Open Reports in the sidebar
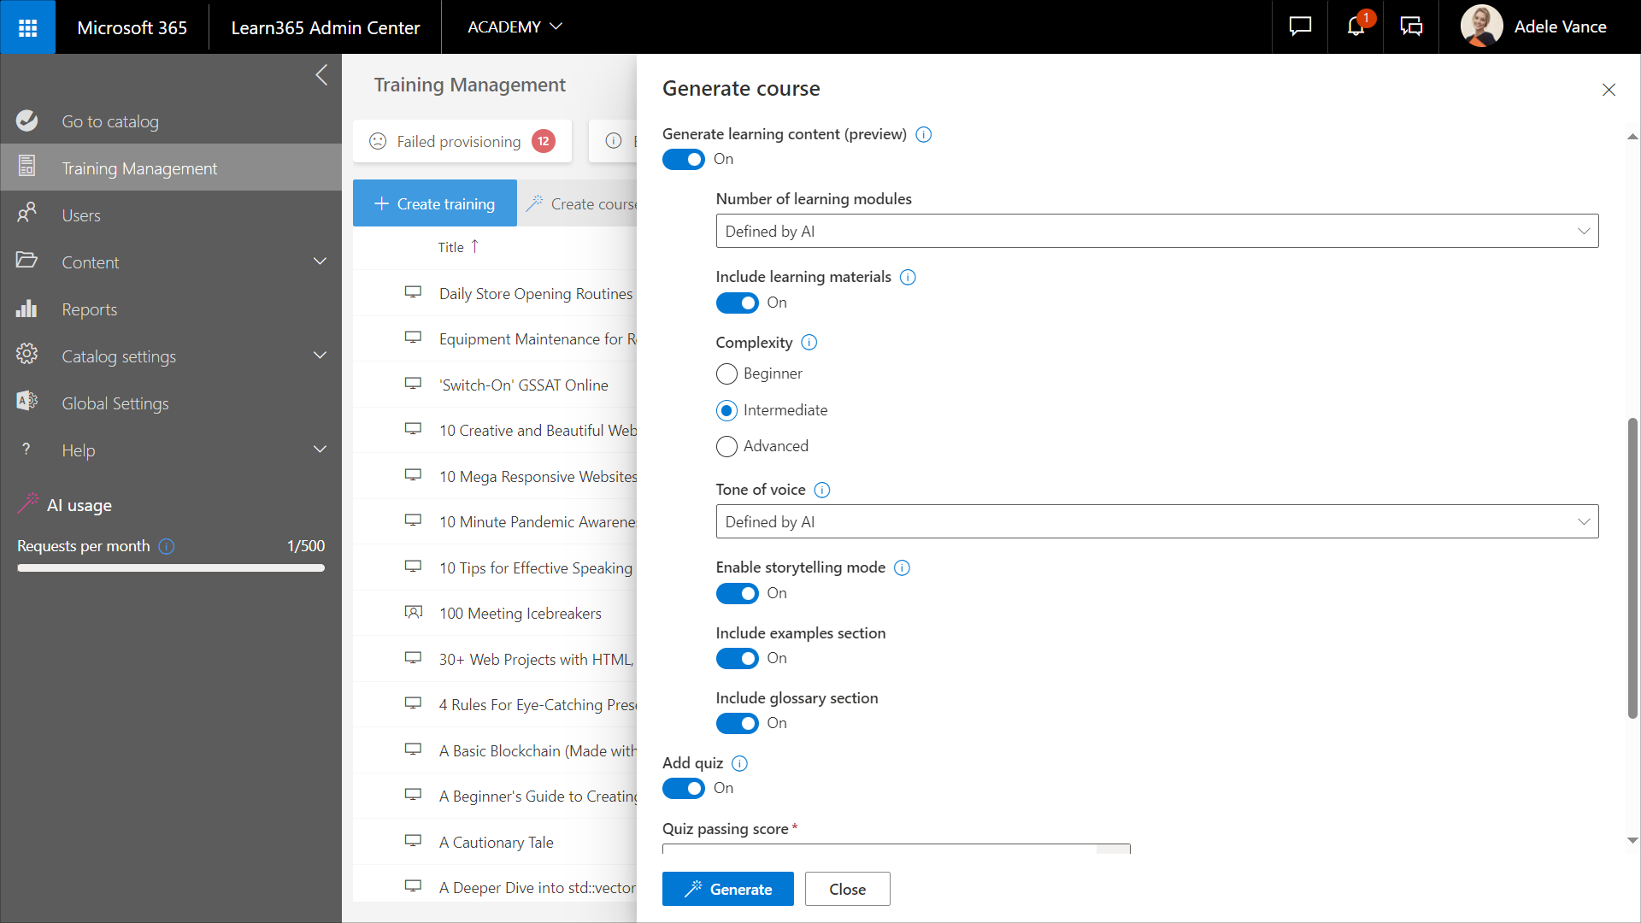The width and height of the screenshot is (1641, 923). coord(89,309)
